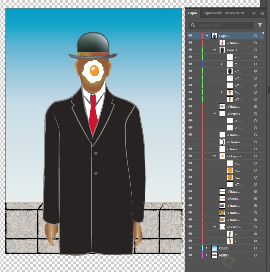Click the magnifier icon in search box

point(193,25)
